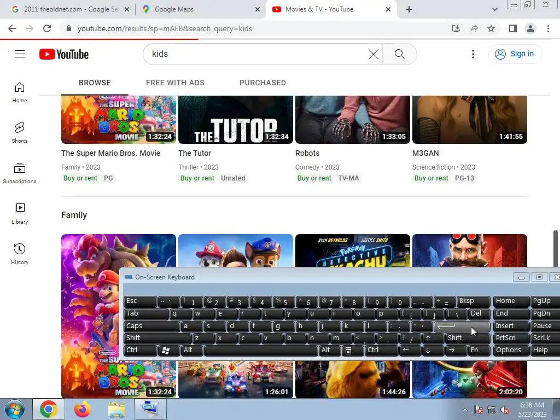Select the Movies & TV YouTube tab
560x420 pixels.
click(331, 9)
